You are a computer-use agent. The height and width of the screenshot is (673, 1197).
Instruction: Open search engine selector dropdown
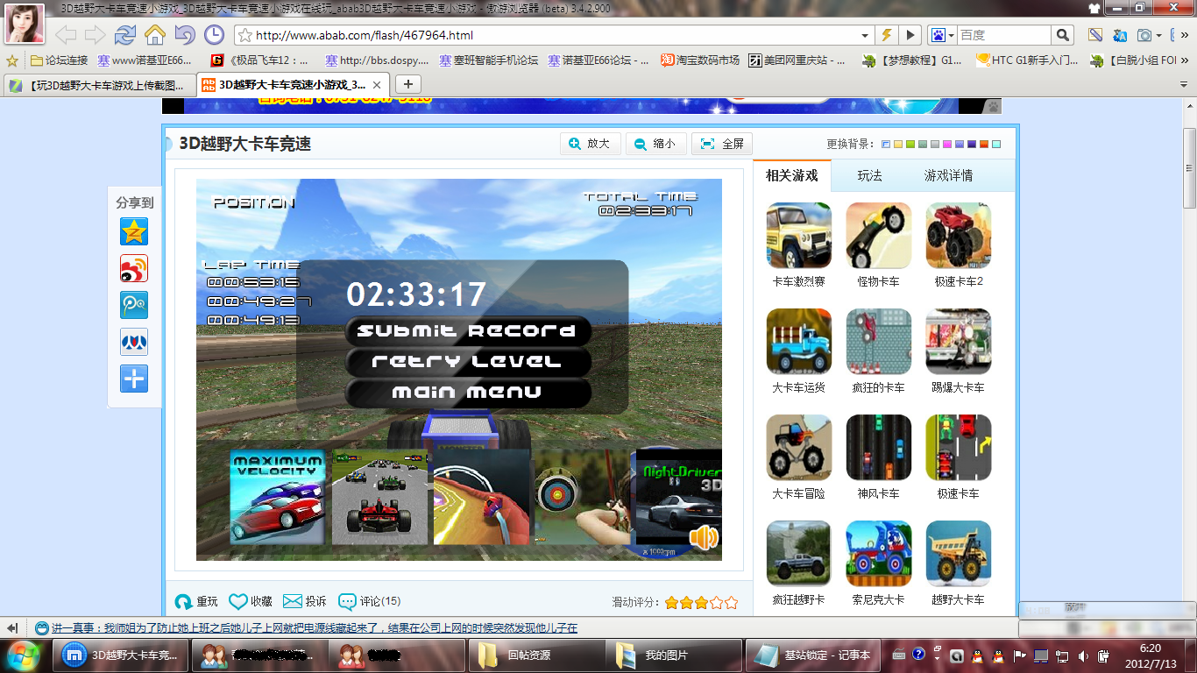(951, 36)
